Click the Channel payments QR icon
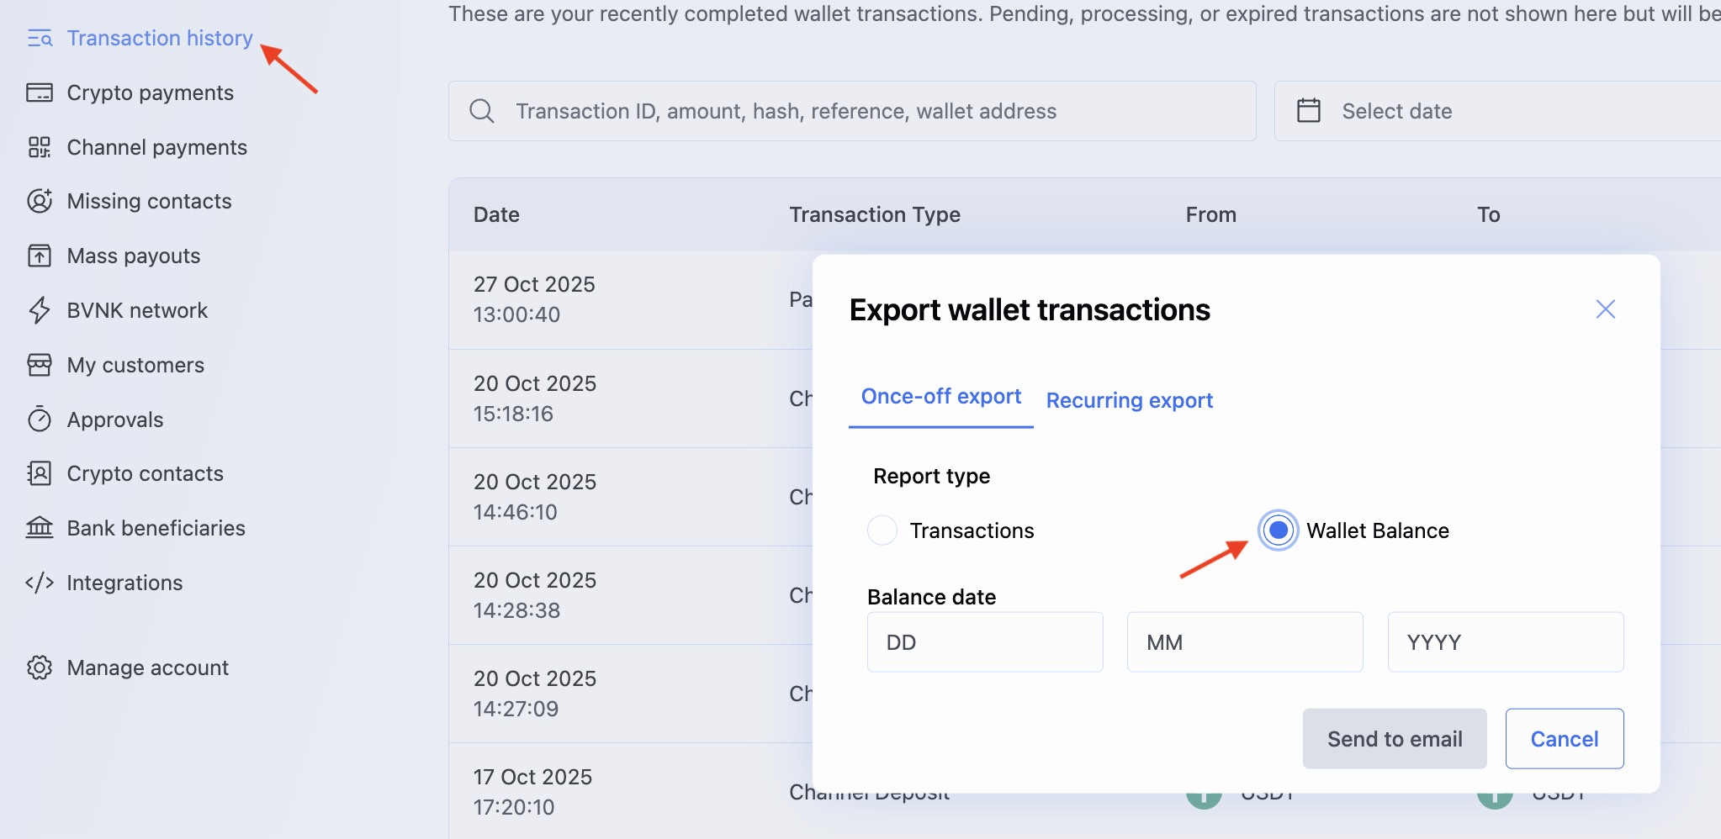This screenshot has width=1721, height=839. 40,147
